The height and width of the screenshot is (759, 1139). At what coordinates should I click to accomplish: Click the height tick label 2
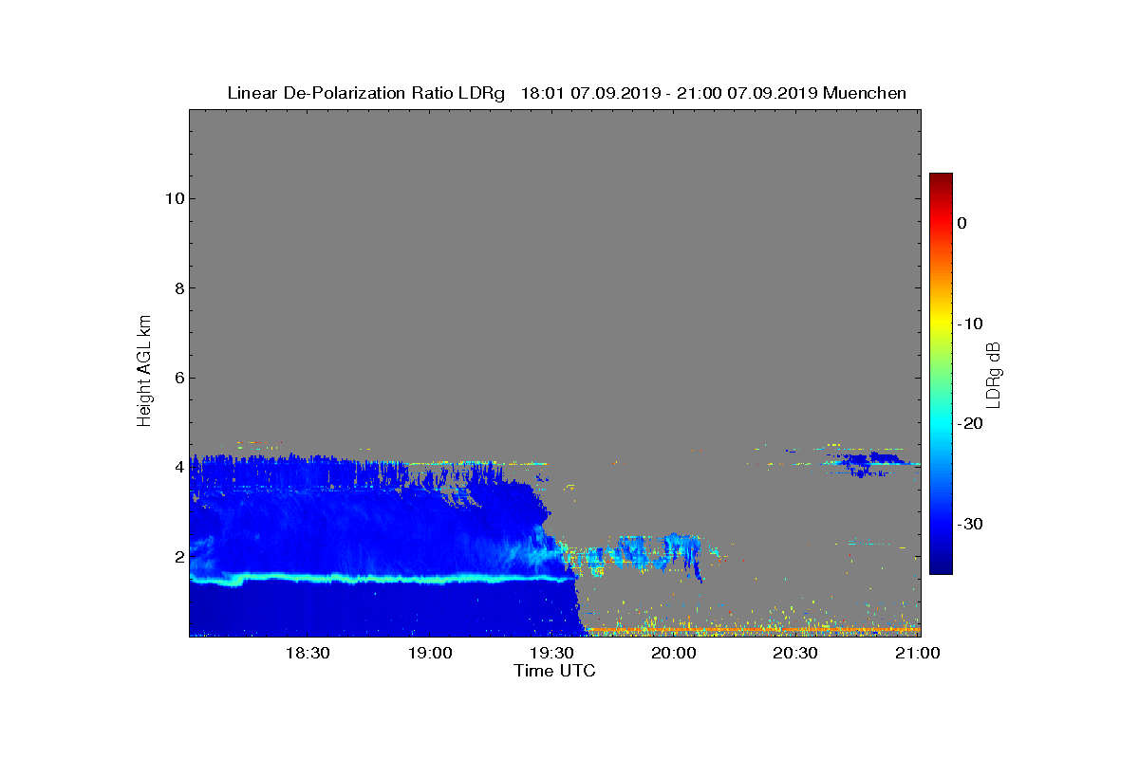[177, 557]
